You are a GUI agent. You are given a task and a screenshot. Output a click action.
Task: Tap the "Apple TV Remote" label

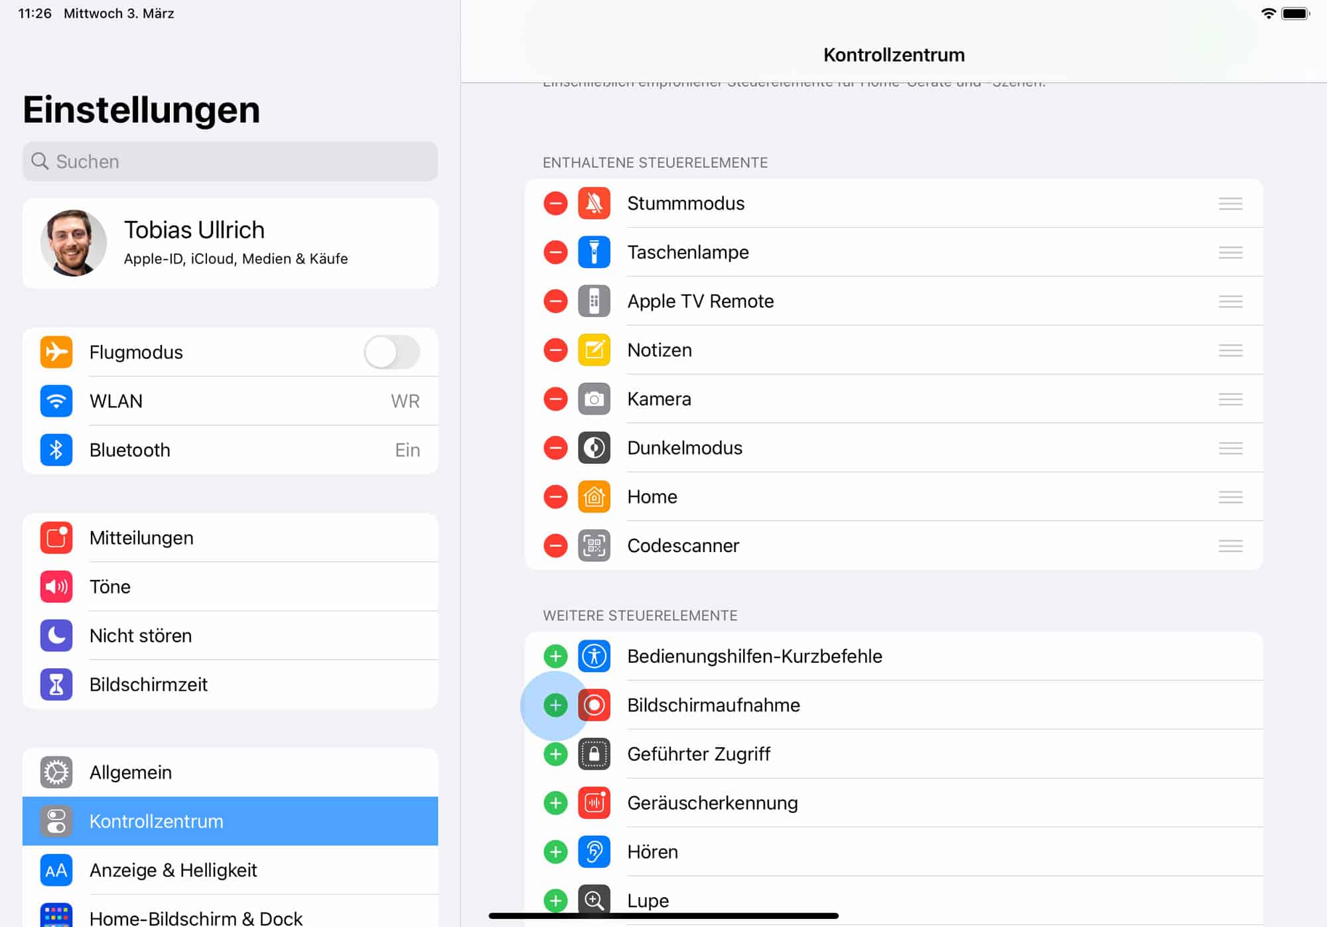coord(701,301)
